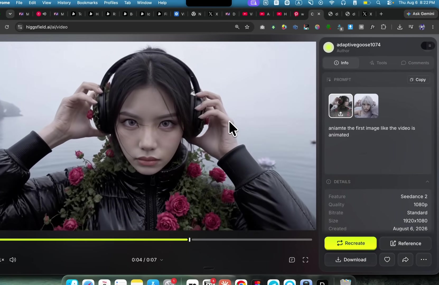
Task: Click the Recreate button
Action: (x=351, y=243)
